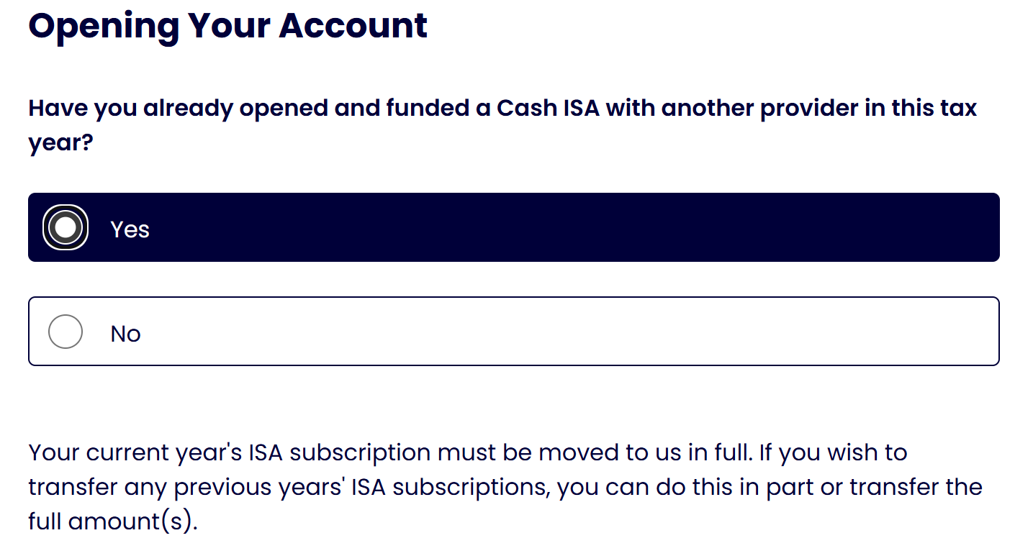Click the word 'Account' in the heading
The image size is (1033, 556).
click(x=353, y=26)
